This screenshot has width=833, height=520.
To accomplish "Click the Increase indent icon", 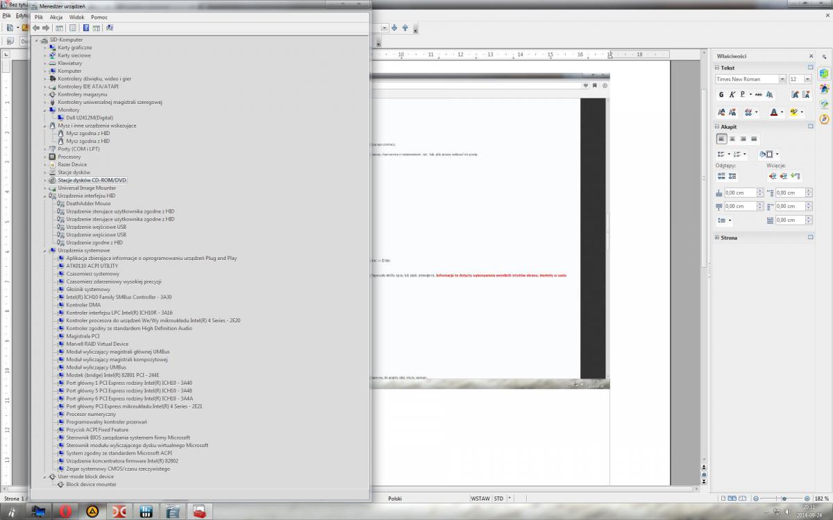I will tap(772, 176).
